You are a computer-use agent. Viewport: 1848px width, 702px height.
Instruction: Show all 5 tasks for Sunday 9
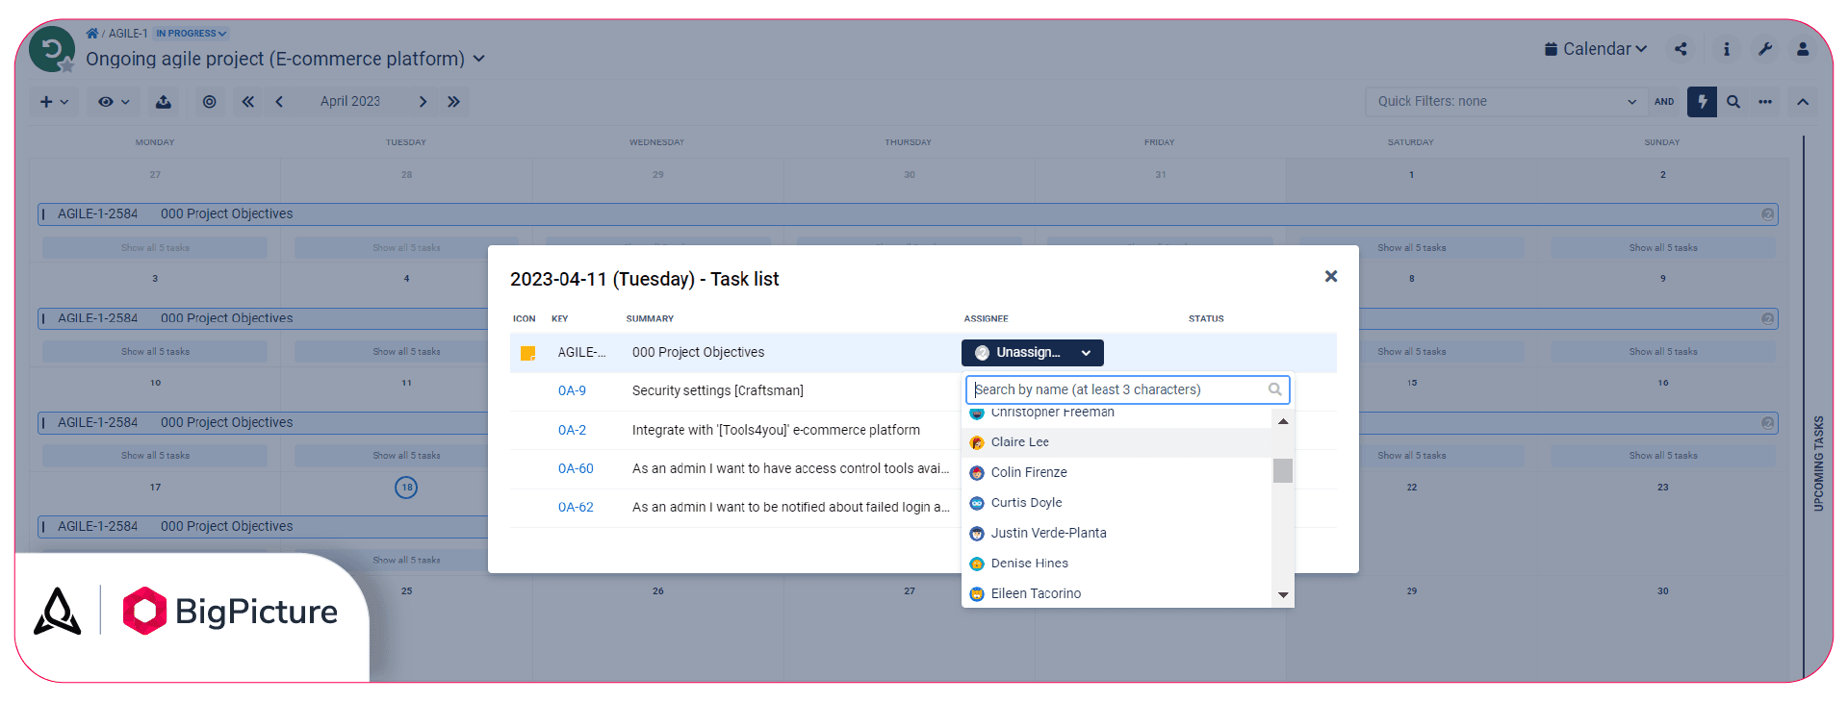pyautogui.click(x=1663, y=352)
